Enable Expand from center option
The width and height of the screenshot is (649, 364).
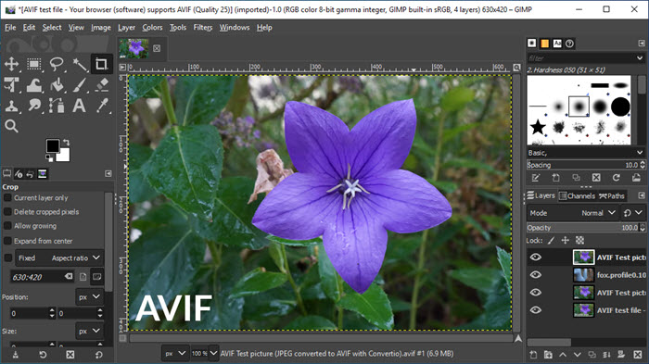(7, 241)
